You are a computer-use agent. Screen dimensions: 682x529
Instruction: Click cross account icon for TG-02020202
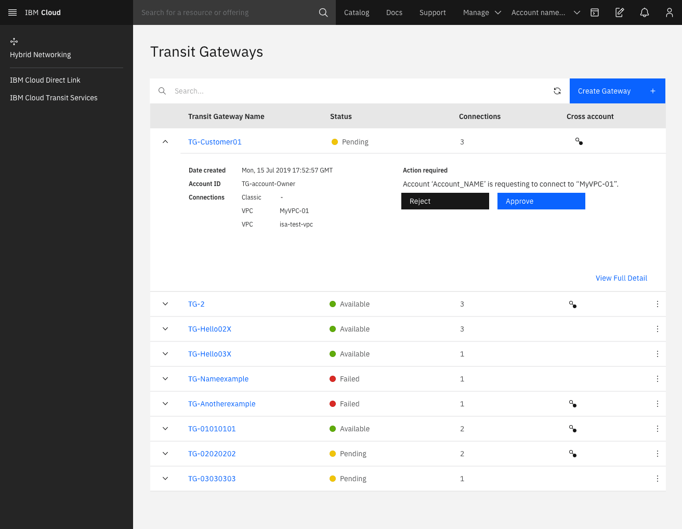(x=573, y=454)
